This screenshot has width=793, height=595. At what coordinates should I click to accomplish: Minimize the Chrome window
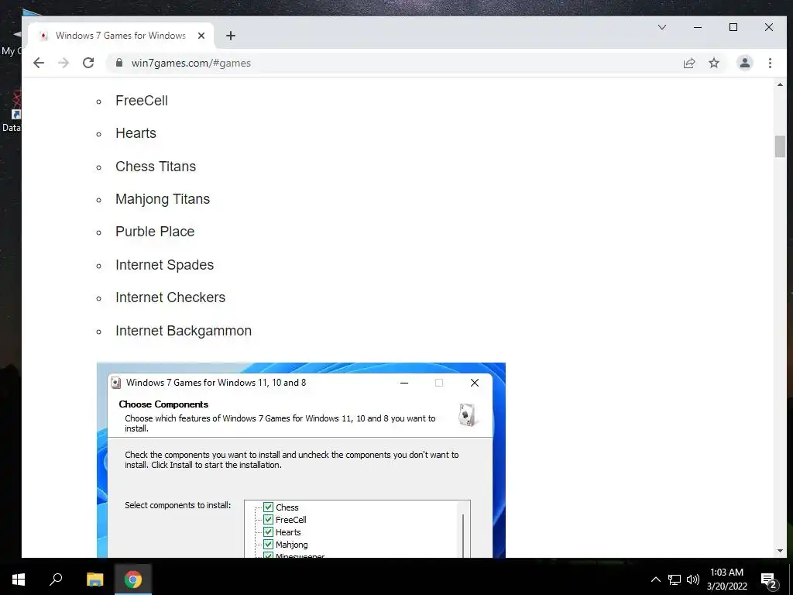(698, 27)
